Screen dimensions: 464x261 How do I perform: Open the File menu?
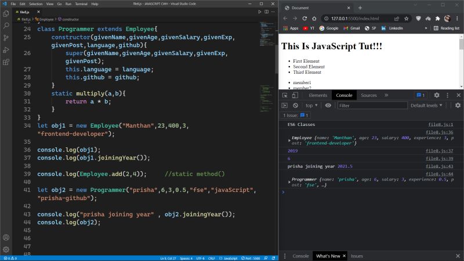pos(13,4)
